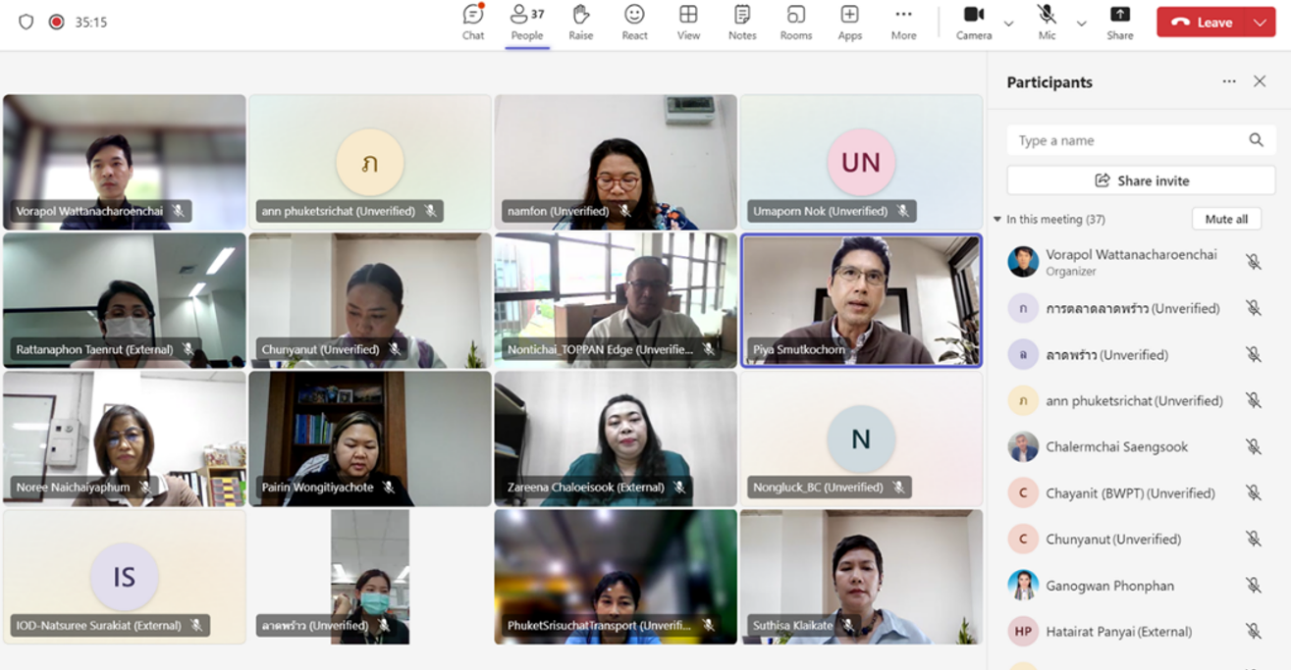Click Pairin Wongitiyachote's video tile

pyautogui.click(x=370, y=438)
